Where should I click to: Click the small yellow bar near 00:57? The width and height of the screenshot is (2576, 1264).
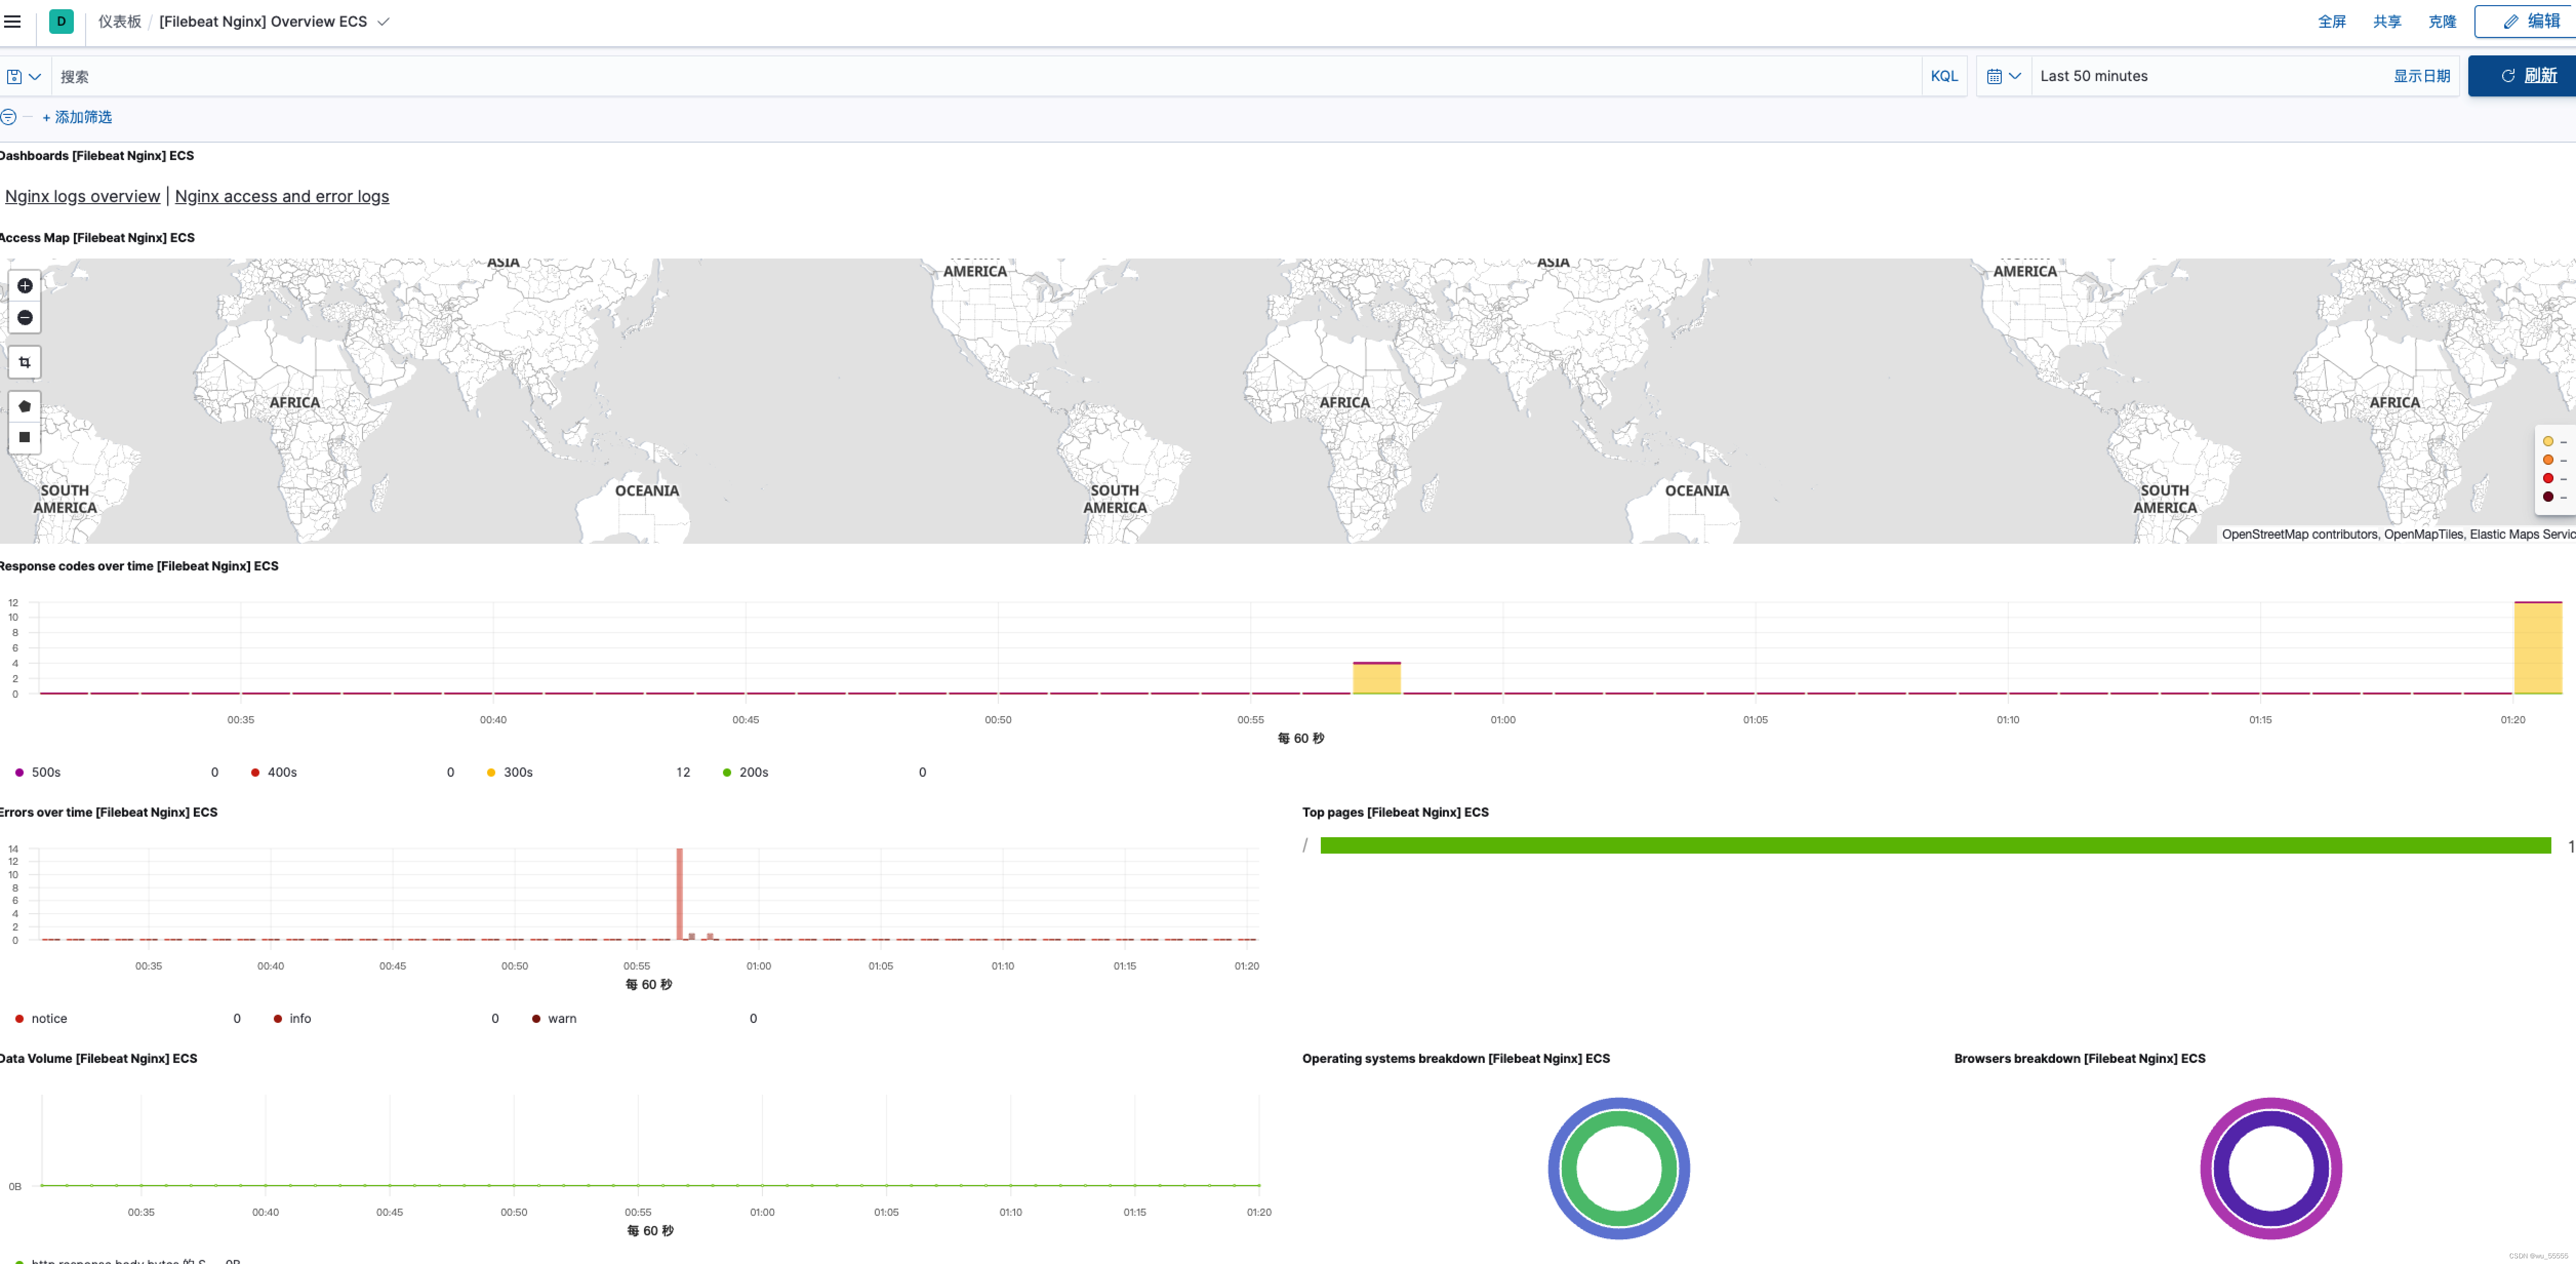(x=1377, y=679)
